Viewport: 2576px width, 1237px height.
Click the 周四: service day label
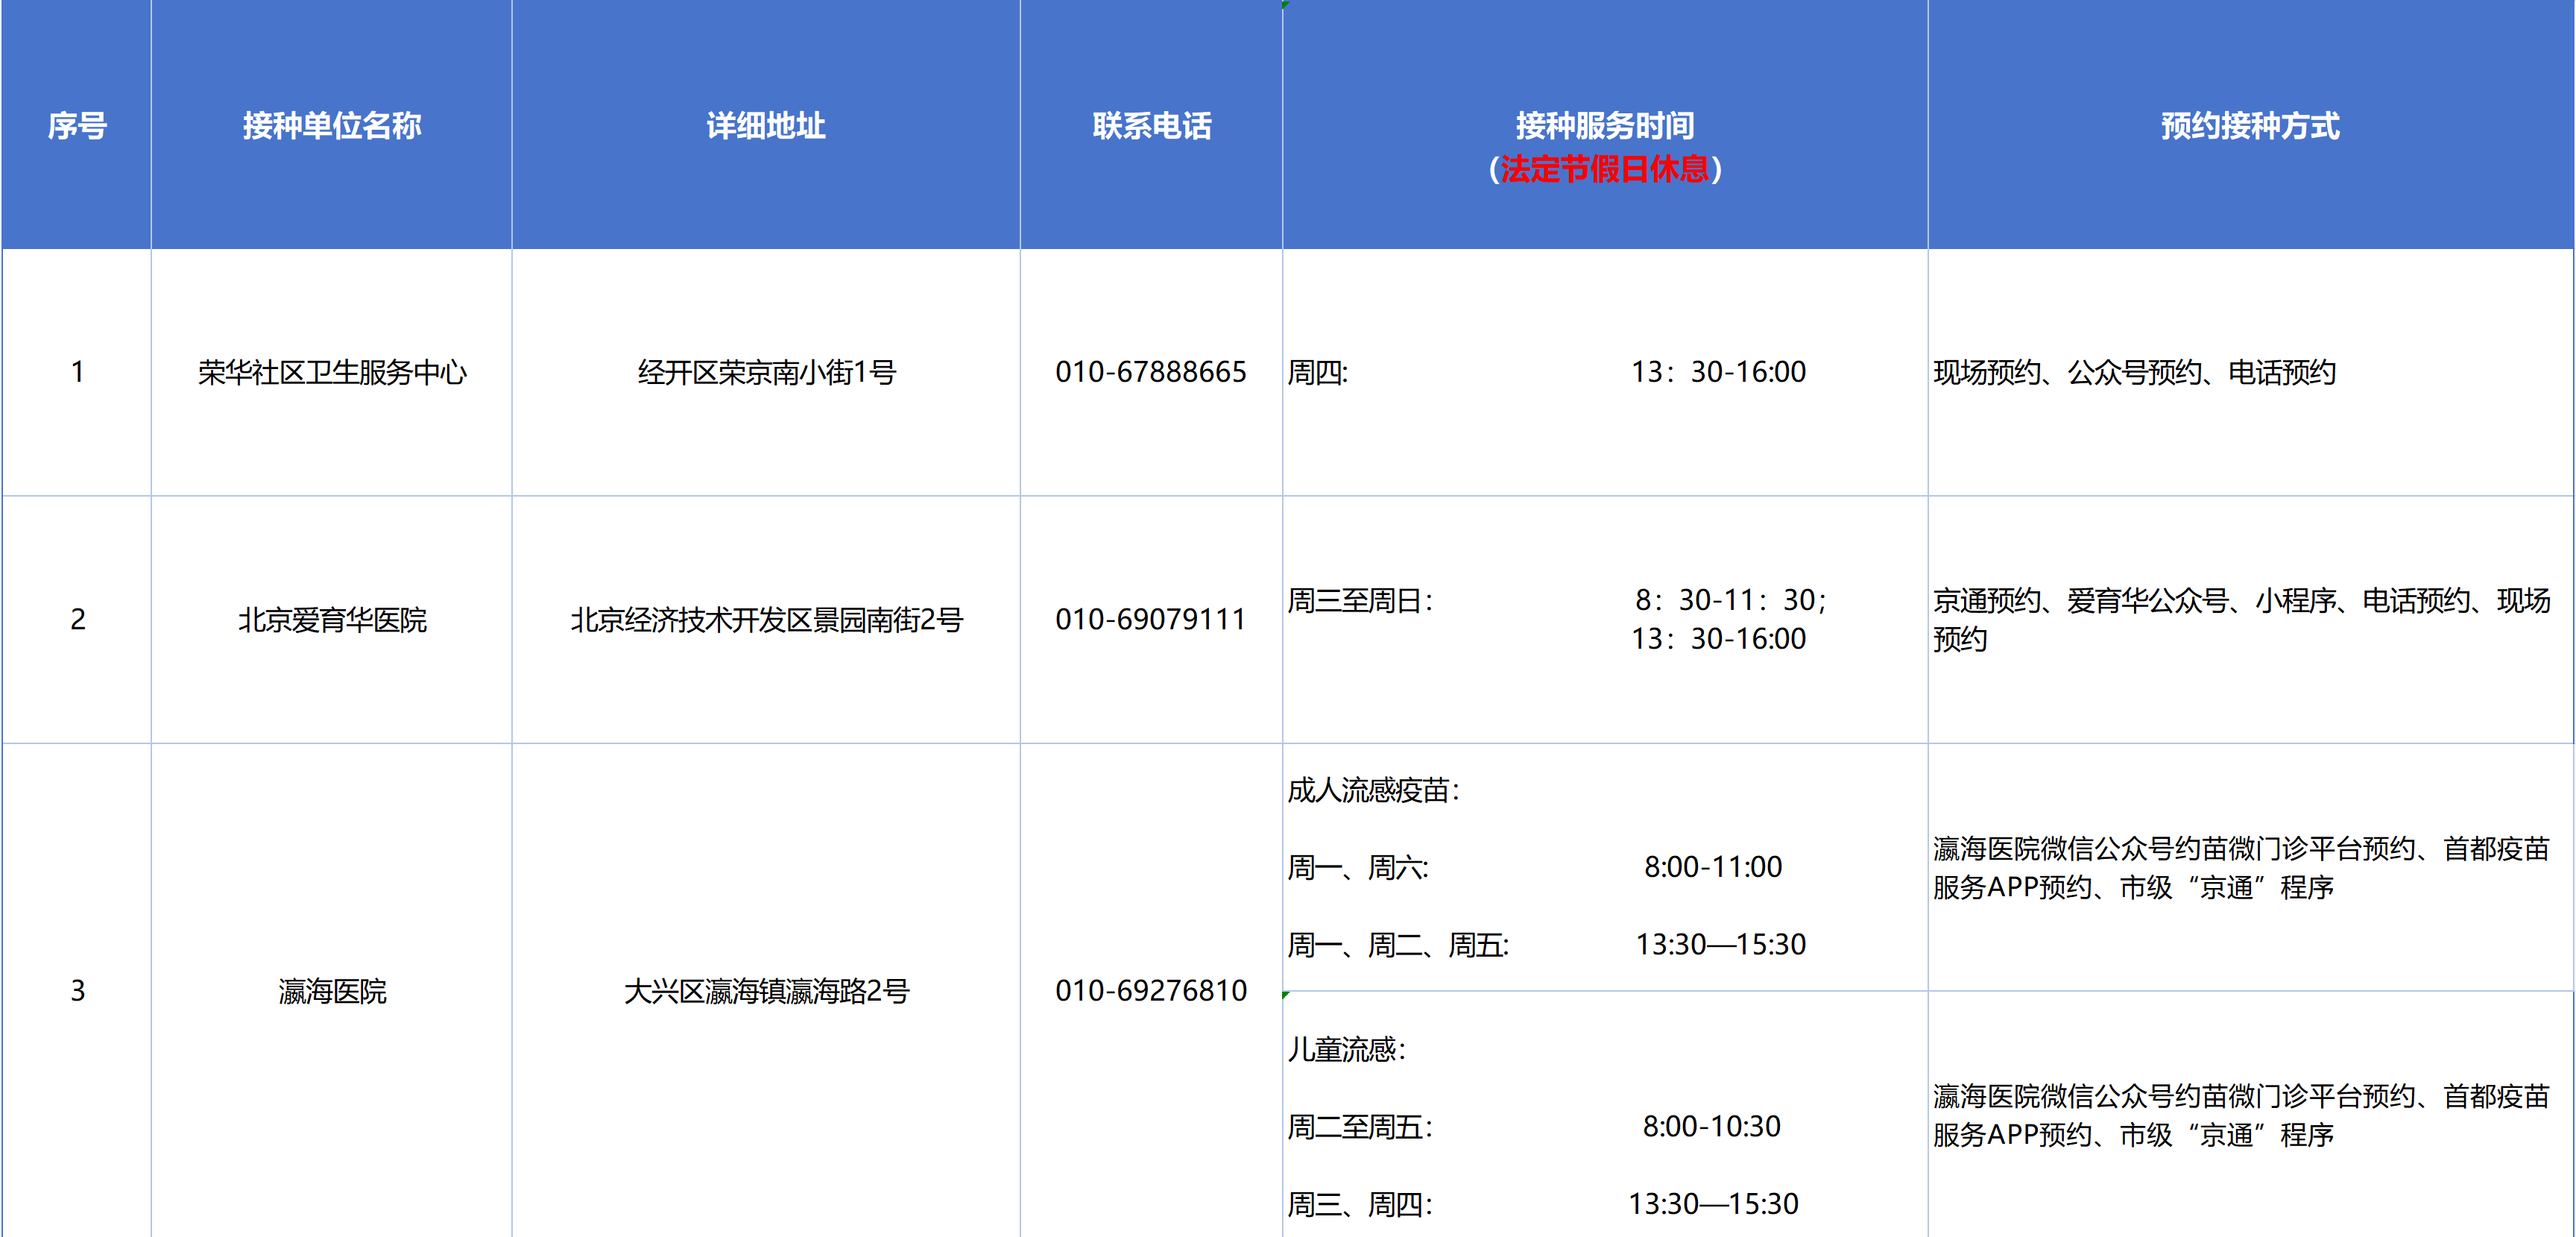click(x=1317, y=372)
